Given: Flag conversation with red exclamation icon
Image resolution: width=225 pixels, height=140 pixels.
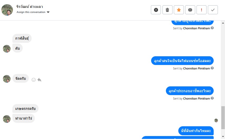Looking at the screenshot, I should point(202,10).
